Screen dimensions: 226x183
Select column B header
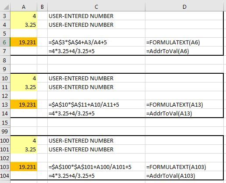(x=42, y=7)
